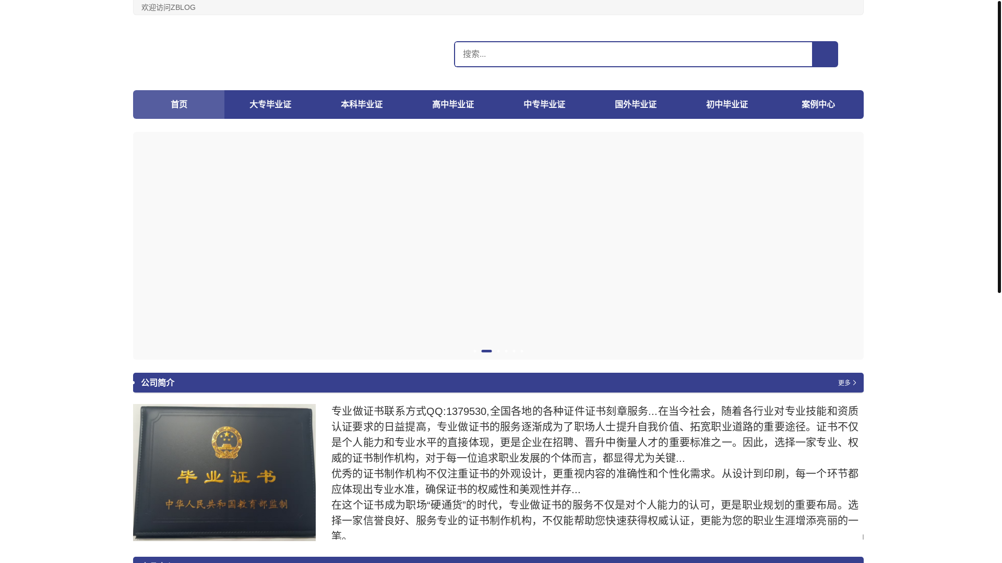Click the blue search submit button
Viewport: 1002px width, 563px height.
[825, 54]
